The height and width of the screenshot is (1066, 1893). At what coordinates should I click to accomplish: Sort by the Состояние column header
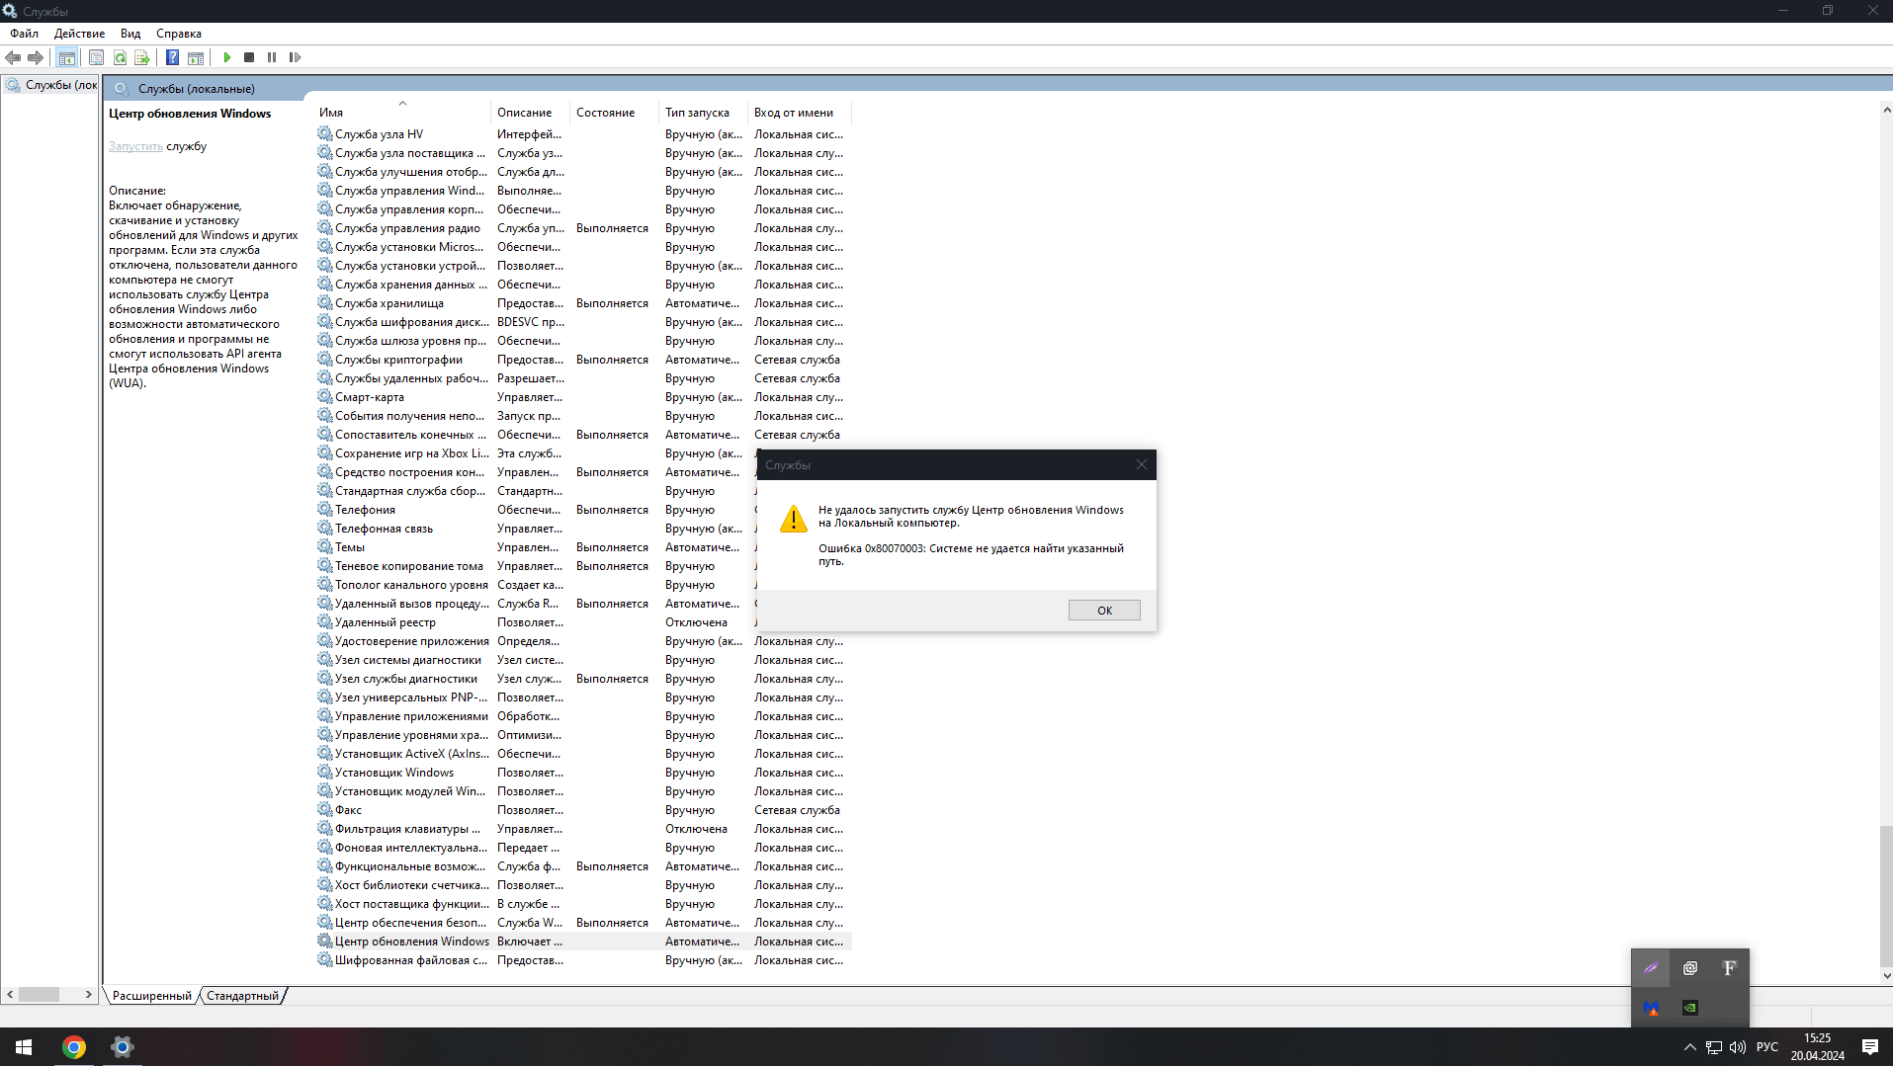click(614, 113)
